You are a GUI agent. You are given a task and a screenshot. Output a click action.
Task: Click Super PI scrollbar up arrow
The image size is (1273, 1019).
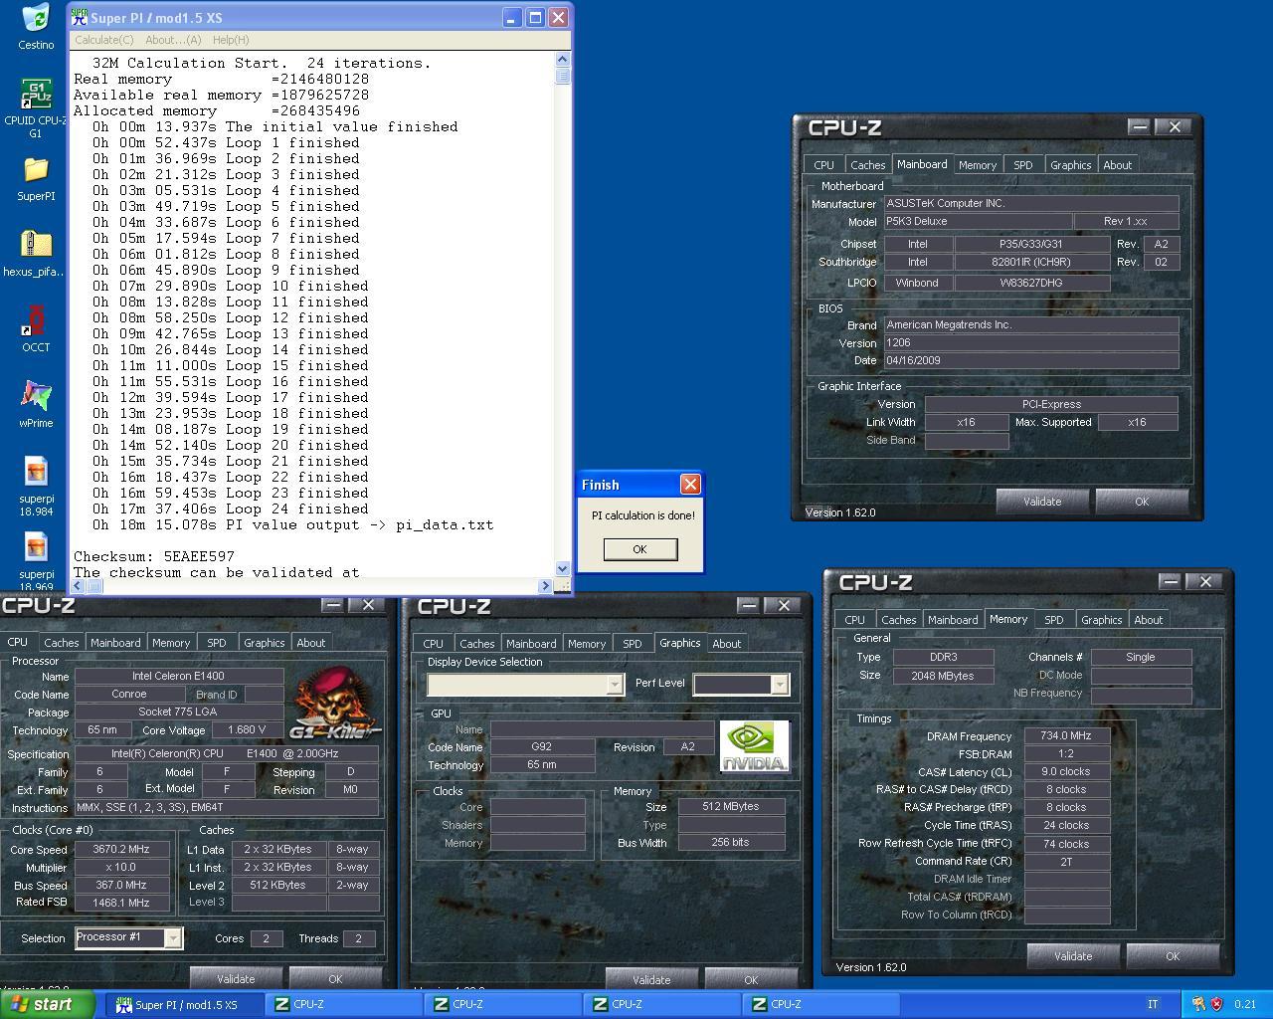[563, 60]
